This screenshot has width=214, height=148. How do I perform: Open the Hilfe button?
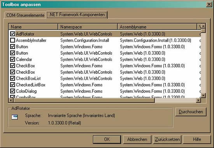coord(197,139)
